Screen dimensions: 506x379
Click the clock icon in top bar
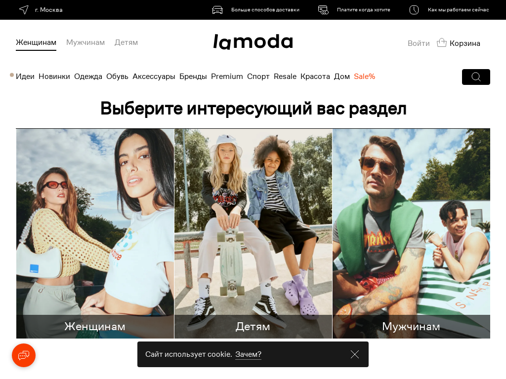point(414,10)
